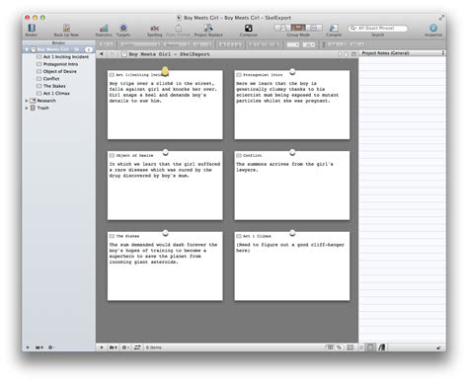The height and width of the screenshot is (382, 468).
Task: Select Object of Desire in the binder
Action: 59,71
